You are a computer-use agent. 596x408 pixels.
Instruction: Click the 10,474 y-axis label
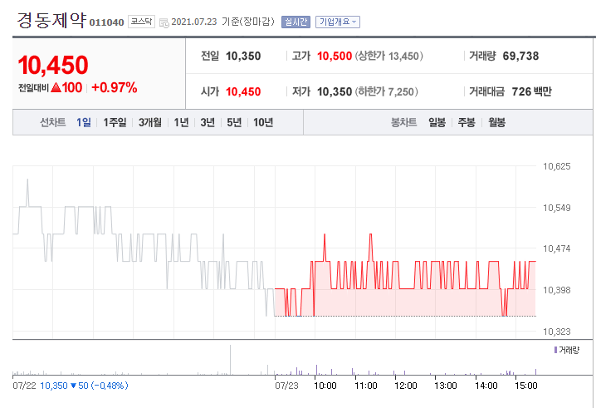click(x=556, y=248)
